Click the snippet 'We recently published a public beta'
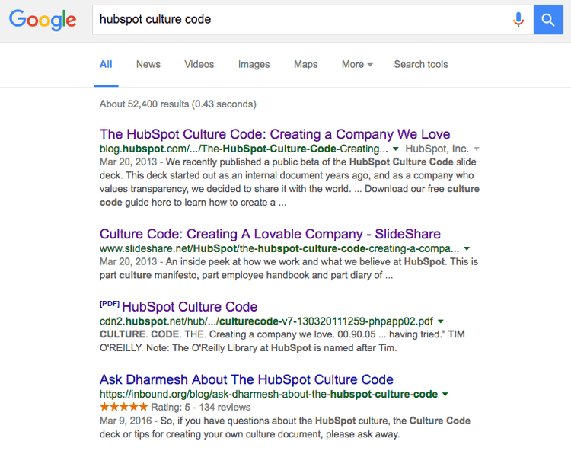This screenshot has width=571, height=451. (289, 182)
